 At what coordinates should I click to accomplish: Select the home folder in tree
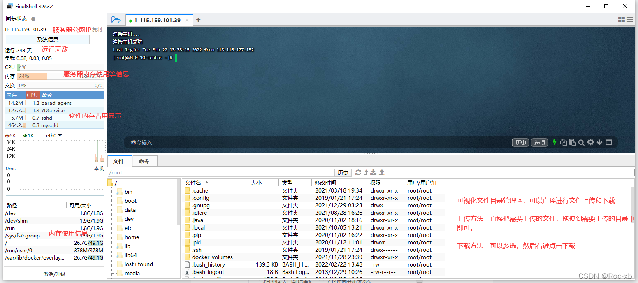[128, 237]
